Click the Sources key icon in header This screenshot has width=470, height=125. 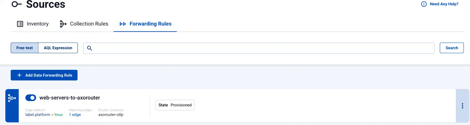tap(17, 4)
